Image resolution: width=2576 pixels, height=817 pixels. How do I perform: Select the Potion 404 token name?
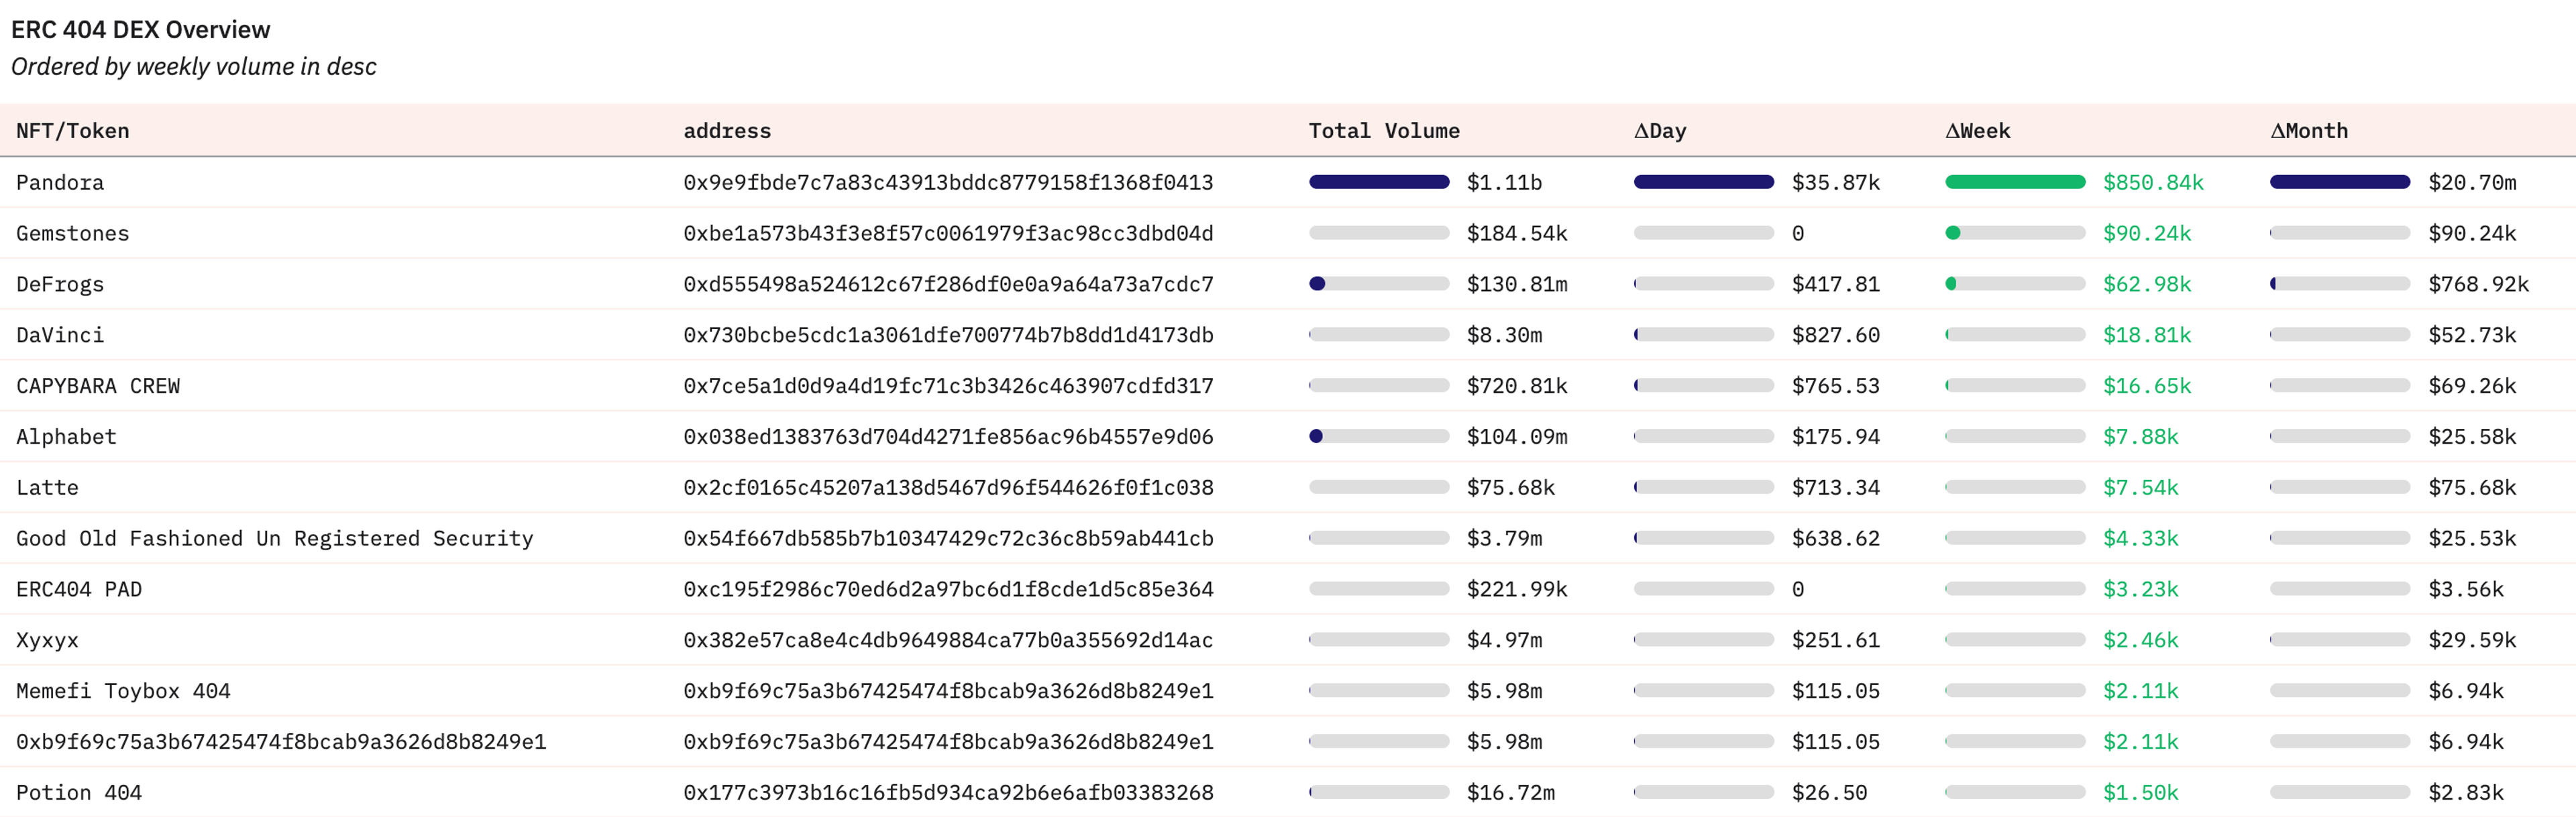point(79,792)
